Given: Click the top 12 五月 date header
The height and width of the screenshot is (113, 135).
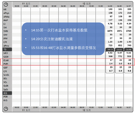Looking at the screenshot, I should (x=86, y=3).
